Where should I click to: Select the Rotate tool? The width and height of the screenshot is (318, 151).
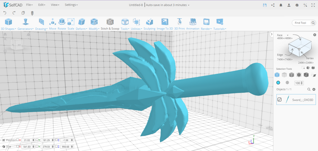62,24
